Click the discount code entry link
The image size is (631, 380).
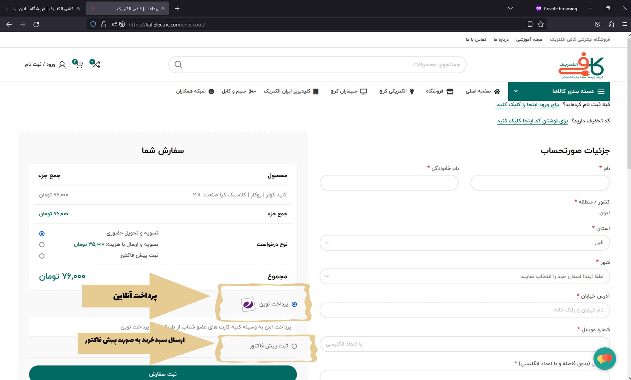pyautogui.click(x=532, y=121)
